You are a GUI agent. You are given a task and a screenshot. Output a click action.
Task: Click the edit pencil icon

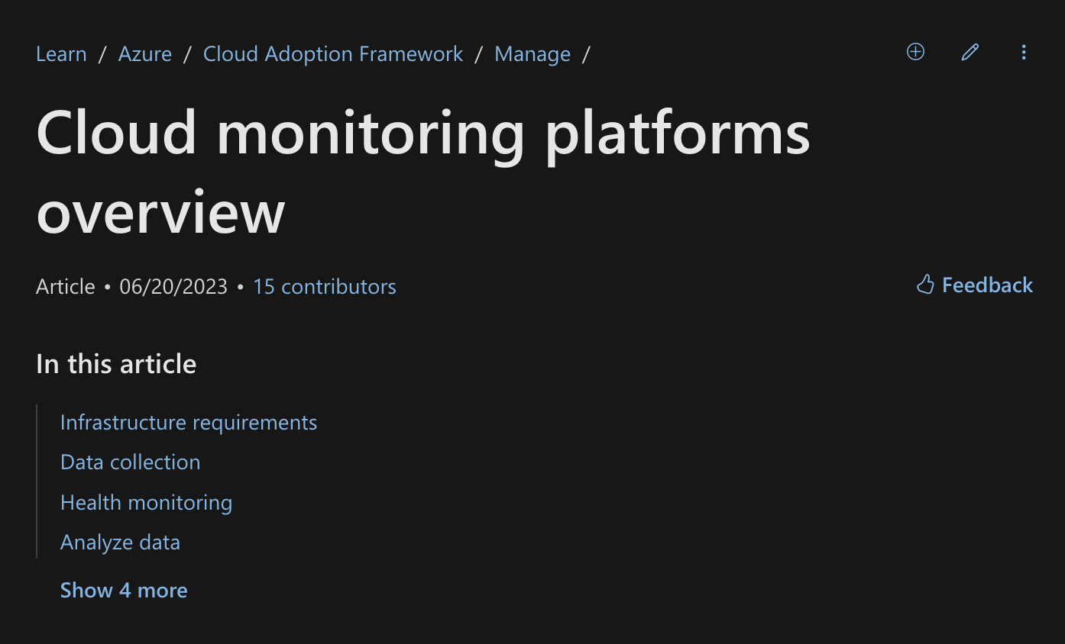pyautogui.click(x=970, y=52)
